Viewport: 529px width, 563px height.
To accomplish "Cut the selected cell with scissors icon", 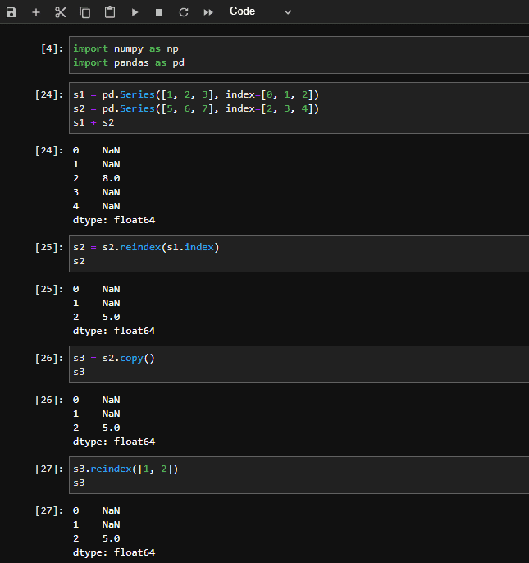I will (x=60, y=12).
